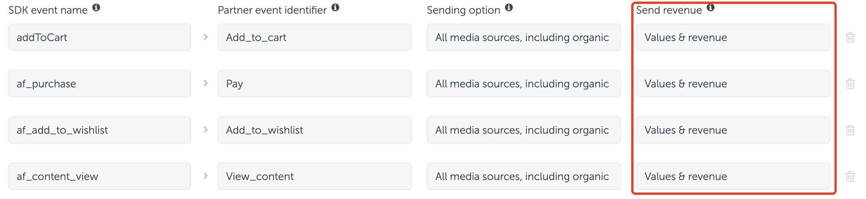
Task: Click the Add_to_cart partner event identifier field
Action: coord(314,37)
